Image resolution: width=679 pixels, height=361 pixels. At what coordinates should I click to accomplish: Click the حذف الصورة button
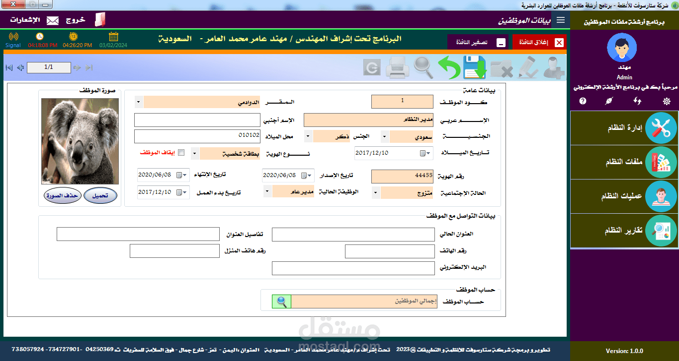(62, 196)
